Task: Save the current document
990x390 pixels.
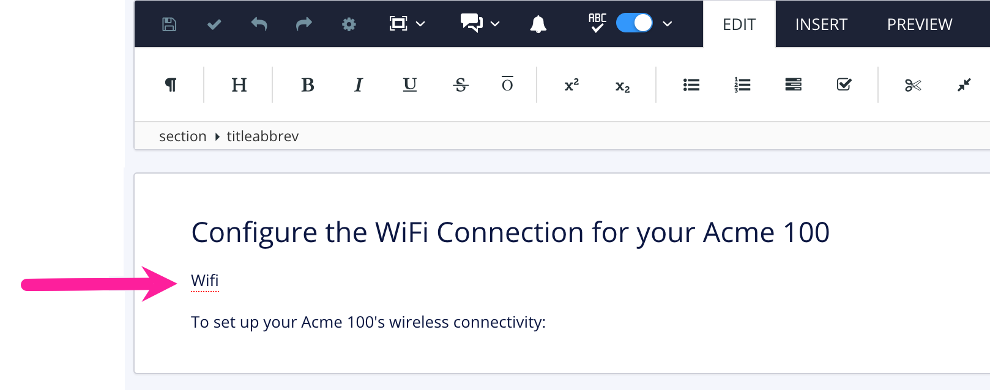Action: click(x=169, y=24)
